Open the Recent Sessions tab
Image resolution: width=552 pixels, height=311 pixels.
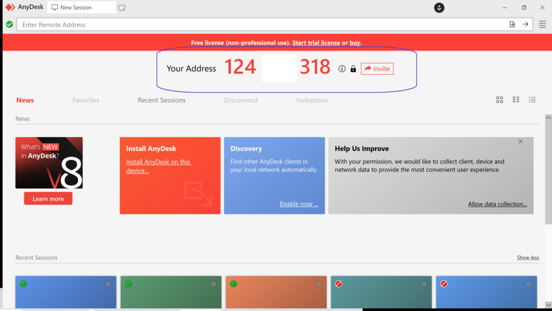click(161, 100)
